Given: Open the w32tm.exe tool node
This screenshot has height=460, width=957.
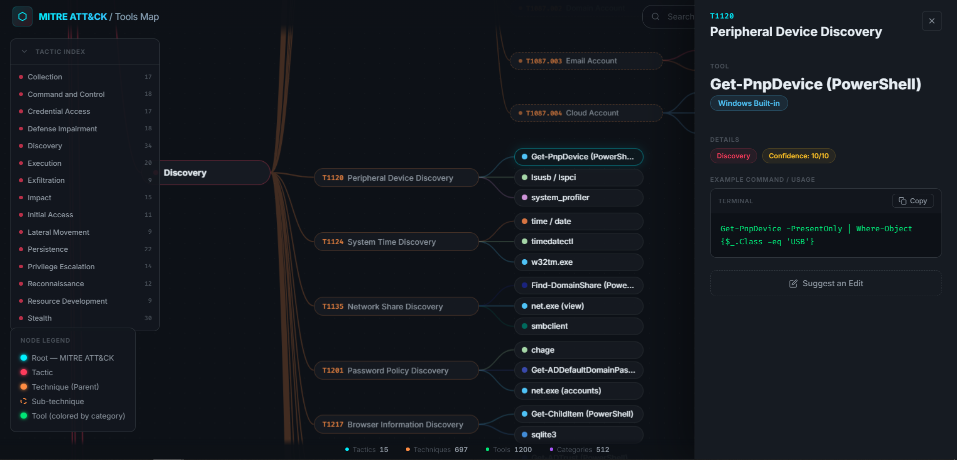Looking at the screenshot, I should click(x=579, y=262).
